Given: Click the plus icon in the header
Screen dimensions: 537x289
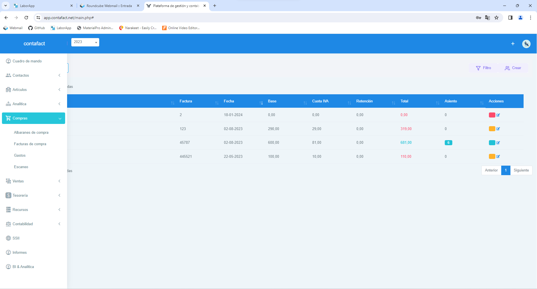Looking at the screenshot, I should 513,44.
